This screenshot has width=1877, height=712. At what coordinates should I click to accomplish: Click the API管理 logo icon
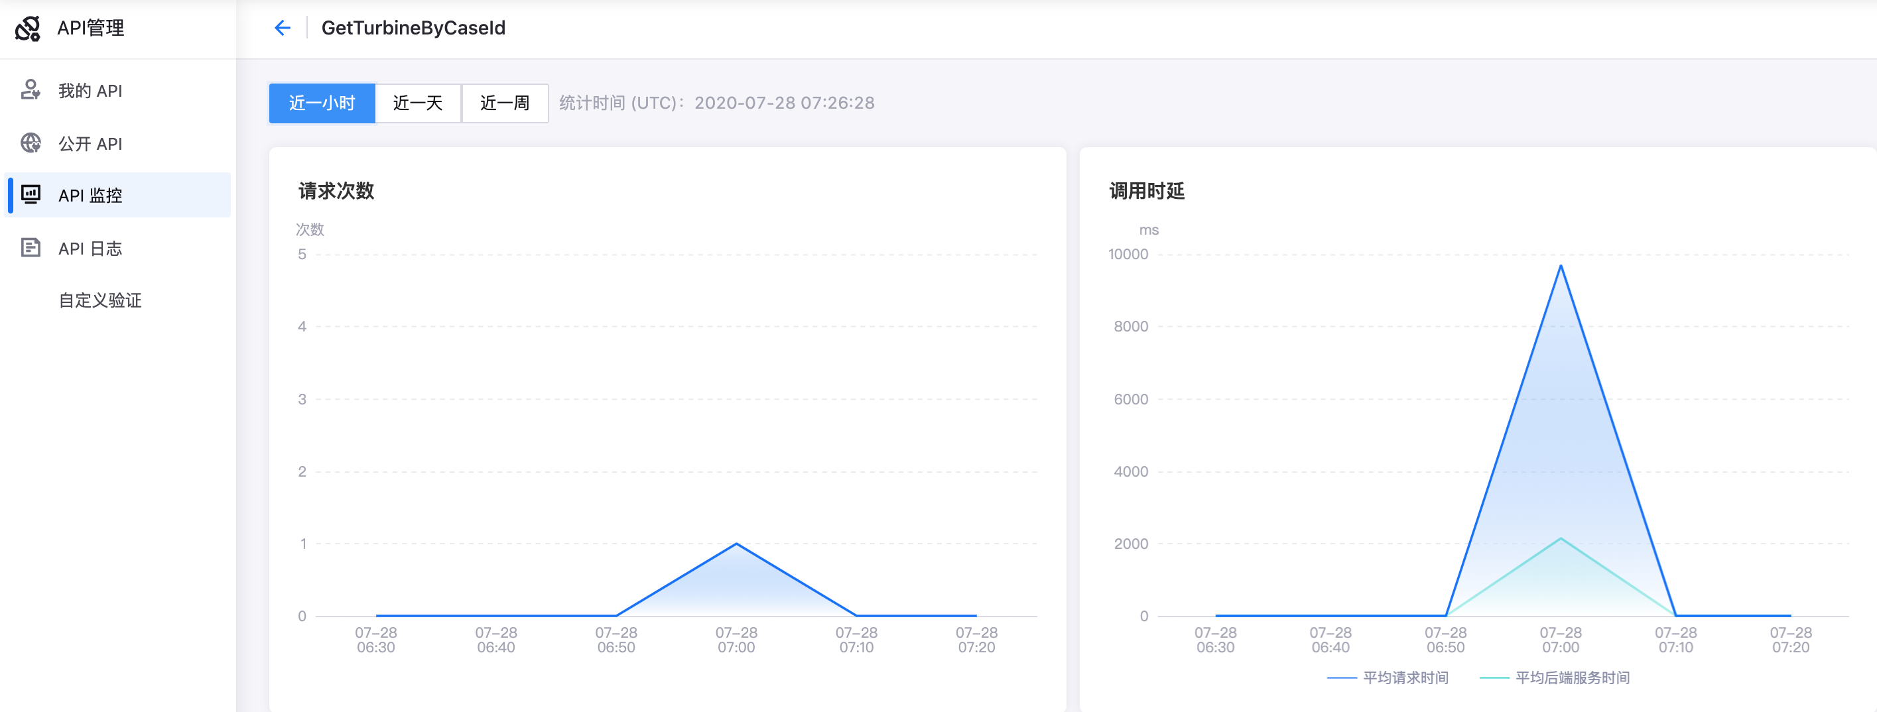click(28, 29)
